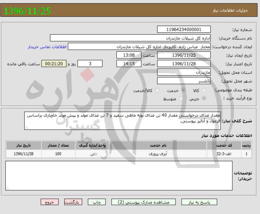This screenshot has width=260, height=214.
Task: Click the validity date field 1396/11/28
Action: [x=184, y=64]
